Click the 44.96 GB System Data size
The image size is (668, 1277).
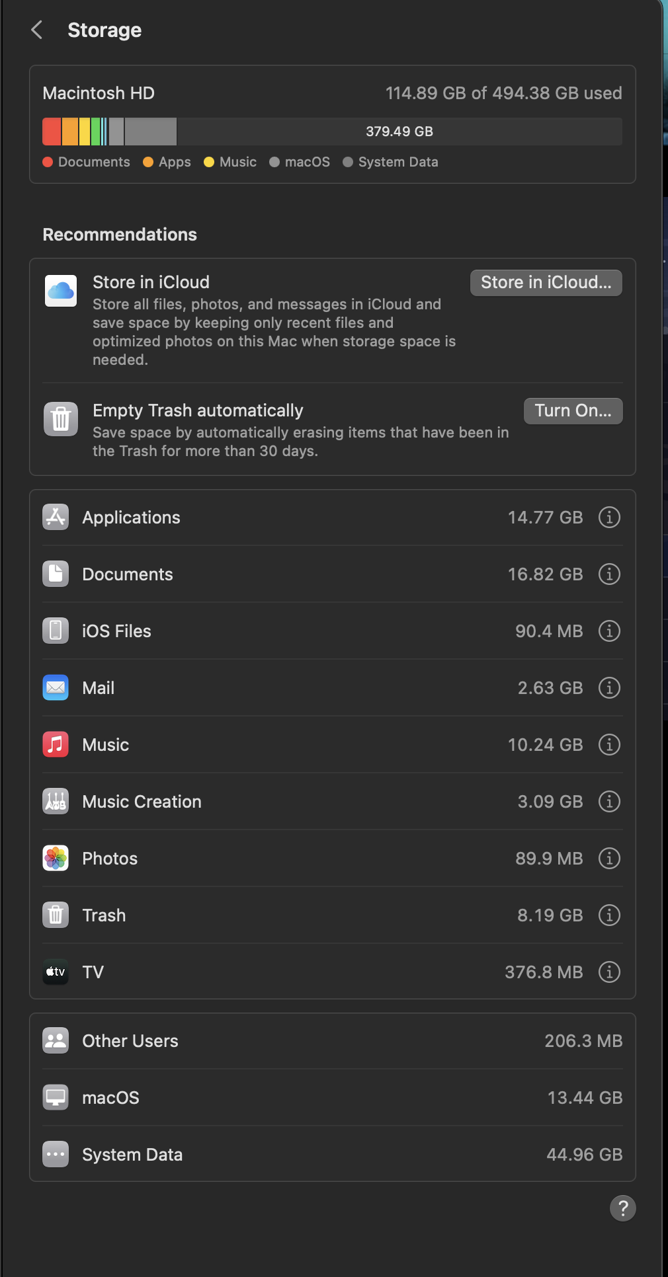point(584,1154)
